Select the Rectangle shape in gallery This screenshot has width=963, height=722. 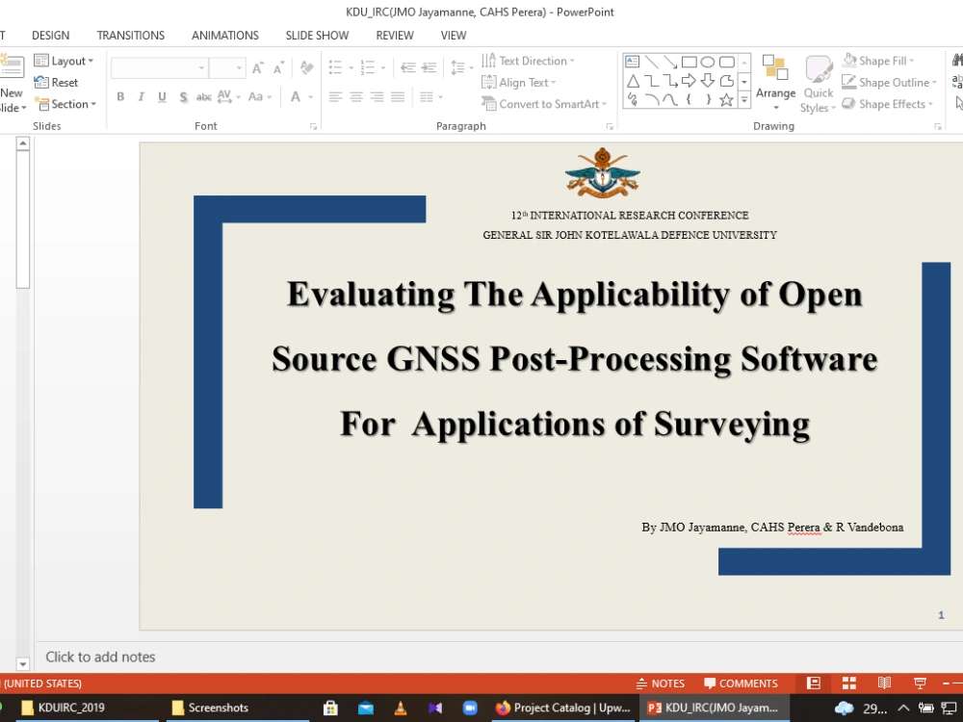[x=690, y=62]
